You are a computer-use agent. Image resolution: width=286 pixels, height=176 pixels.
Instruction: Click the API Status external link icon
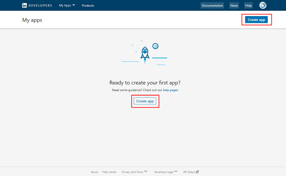click(197, 172)
